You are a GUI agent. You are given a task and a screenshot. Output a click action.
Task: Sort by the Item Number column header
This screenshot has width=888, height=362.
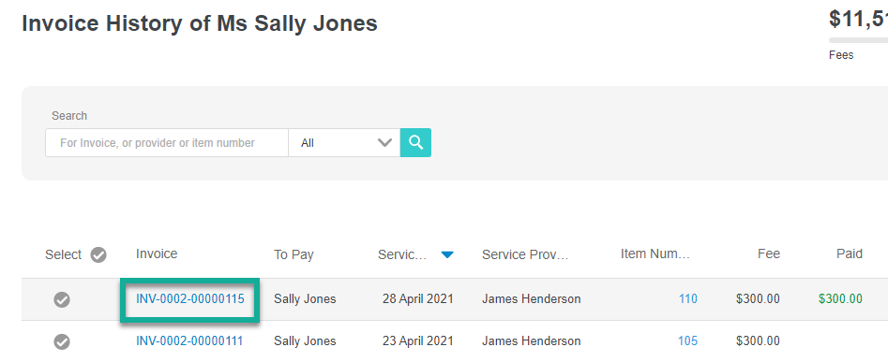pos(655,254)
